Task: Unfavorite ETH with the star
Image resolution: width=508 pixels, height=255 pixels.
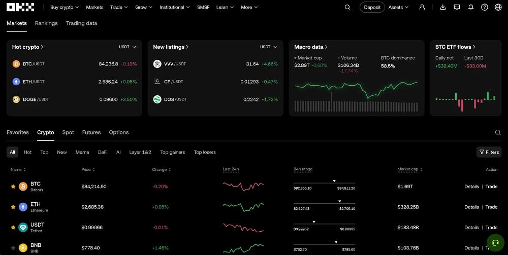Action: click(x=13, y=207)
